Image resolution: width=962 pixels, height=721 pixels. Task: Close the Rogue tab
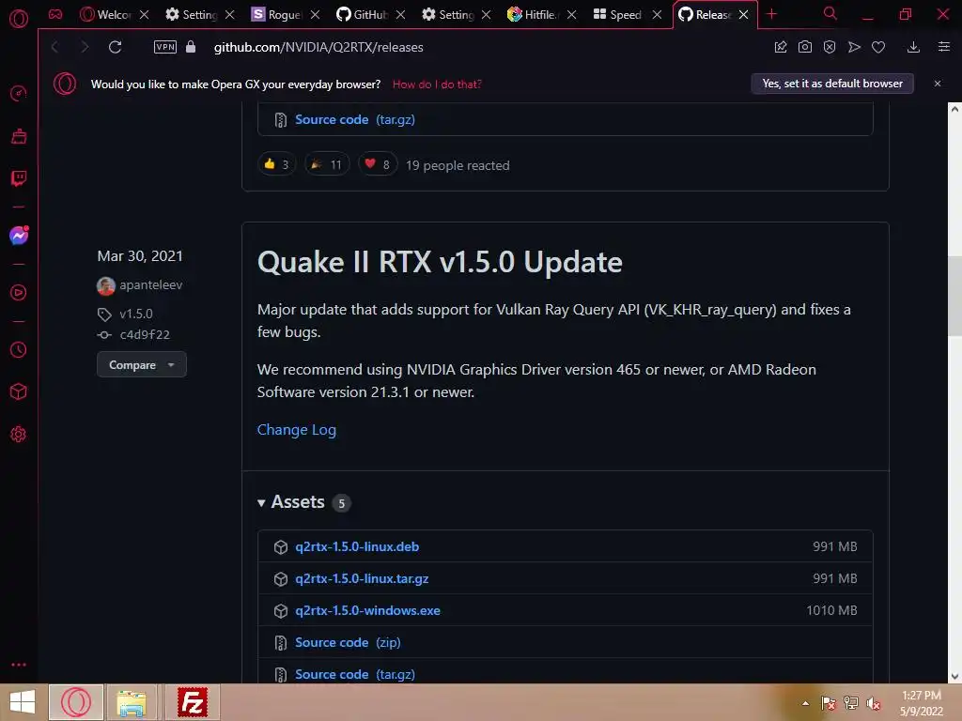pos(315,14)
